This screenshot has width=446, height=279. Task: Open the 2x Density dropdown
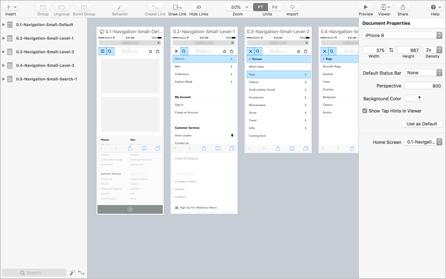[x=432, y=50]
